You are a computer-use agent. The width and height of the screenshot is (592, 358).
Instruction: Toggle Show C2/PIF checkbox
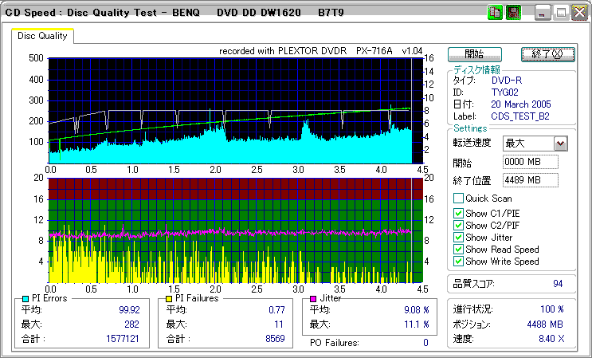coord(458,226)
